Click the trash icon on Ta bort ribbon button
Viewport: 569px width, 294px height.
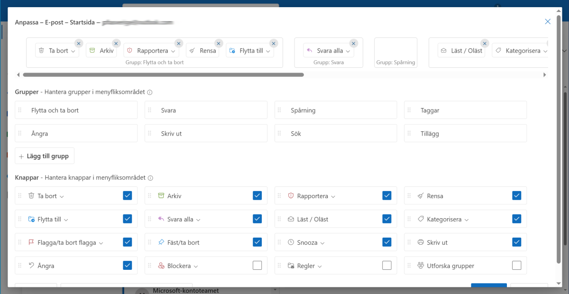click(42, 51)
